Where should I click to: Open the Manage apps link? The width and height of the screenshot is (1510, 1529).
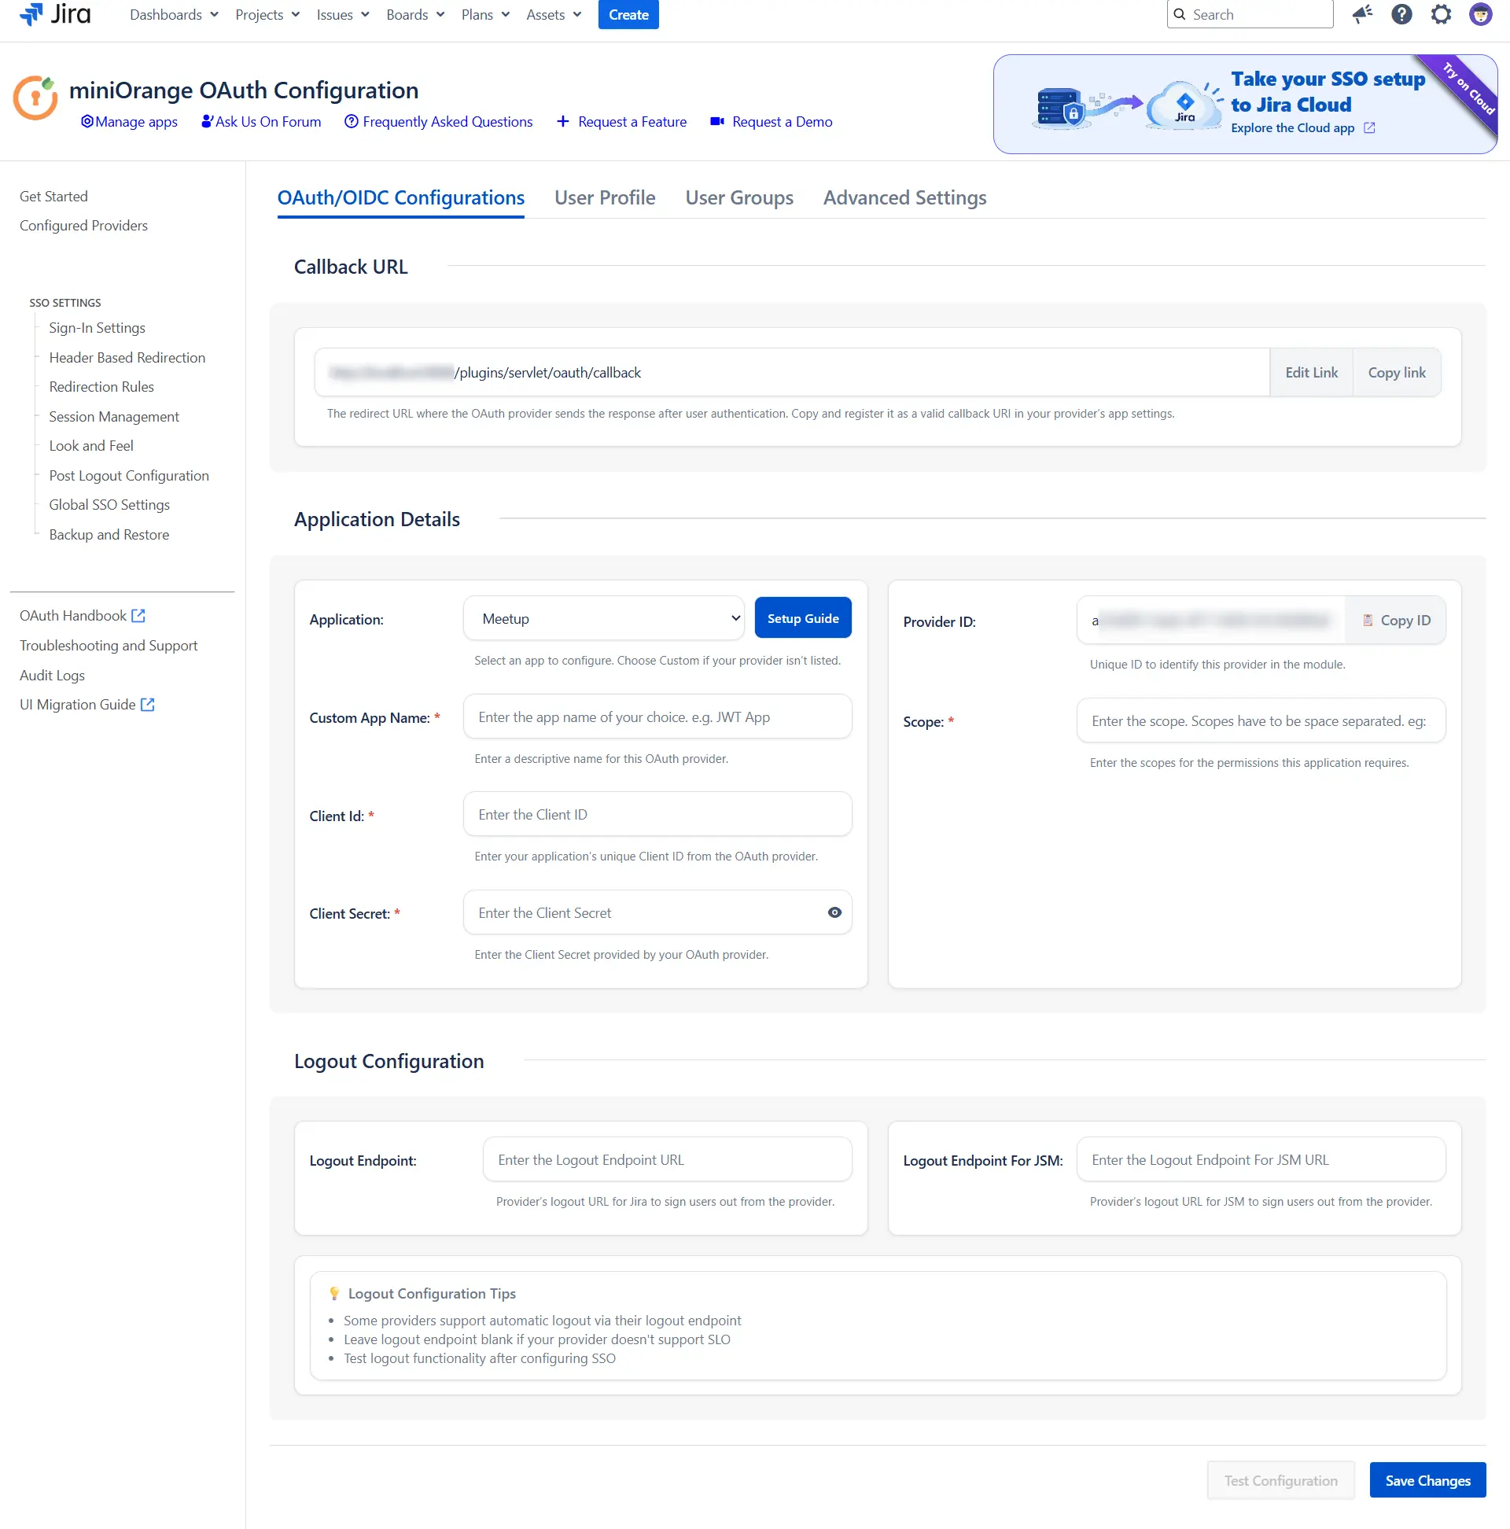129,121
